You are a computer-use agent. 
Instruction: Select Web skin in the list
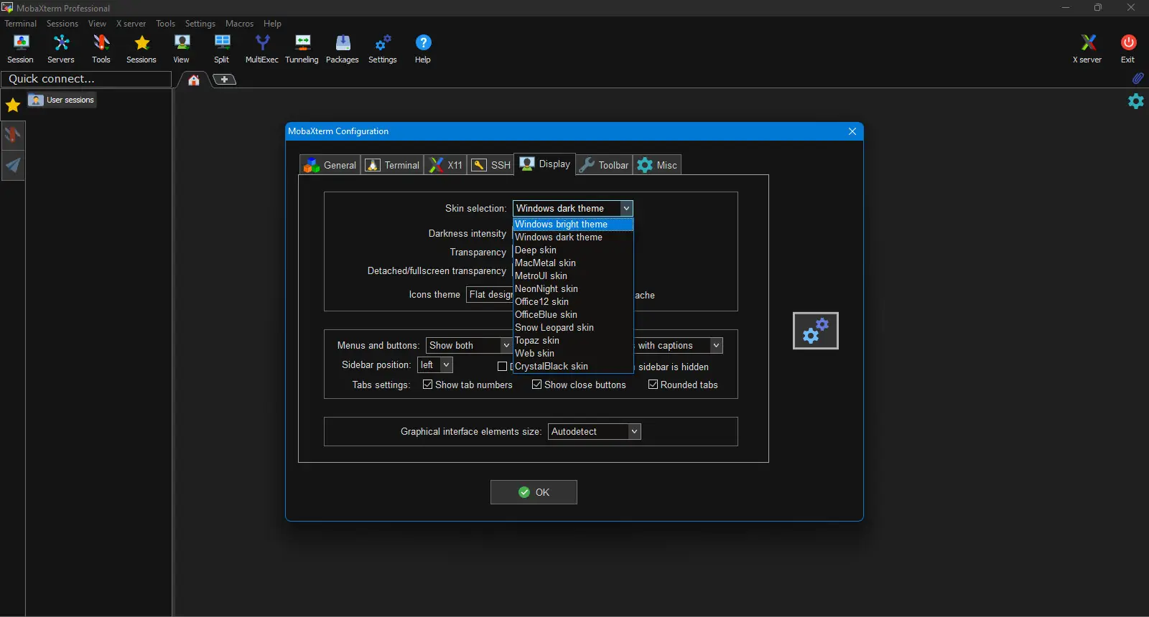pyautogui.click(x=573, y=354)
